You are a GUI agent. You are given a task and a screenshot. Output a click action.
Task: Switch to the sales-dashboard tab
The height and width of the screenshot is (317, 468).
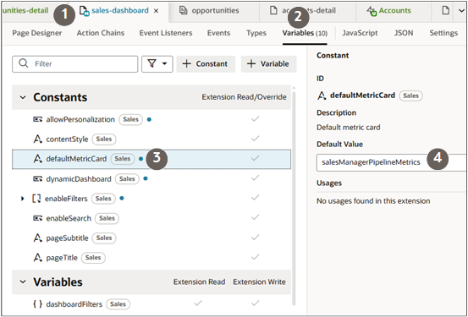[118, 11]
